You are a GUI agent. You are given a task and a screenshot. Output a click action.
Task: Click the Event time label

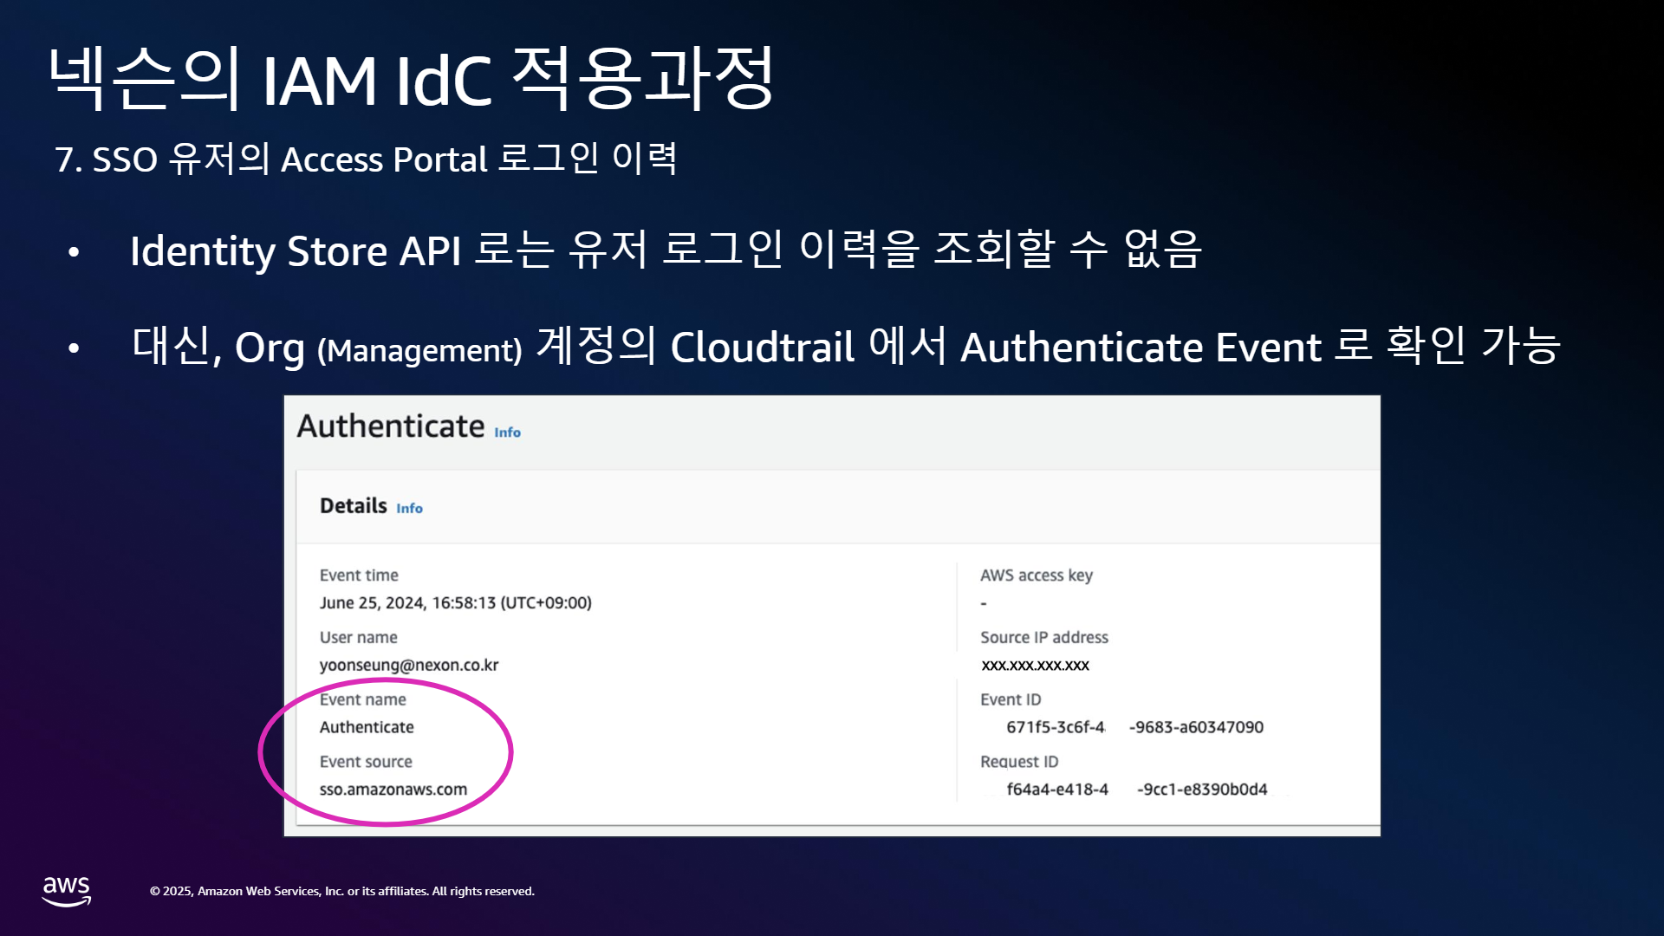pos(359,575)
